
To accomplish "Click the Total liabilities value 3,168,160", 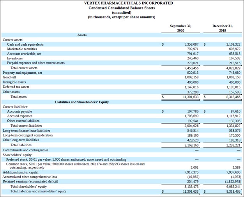I will click(x=191, y=145).
